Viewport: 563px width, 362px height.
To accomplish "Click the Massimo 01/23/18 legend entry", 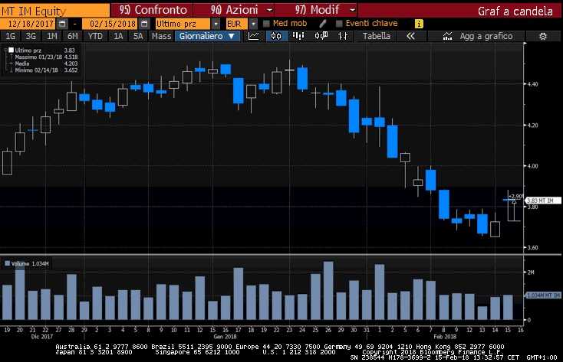I will 46,57.
